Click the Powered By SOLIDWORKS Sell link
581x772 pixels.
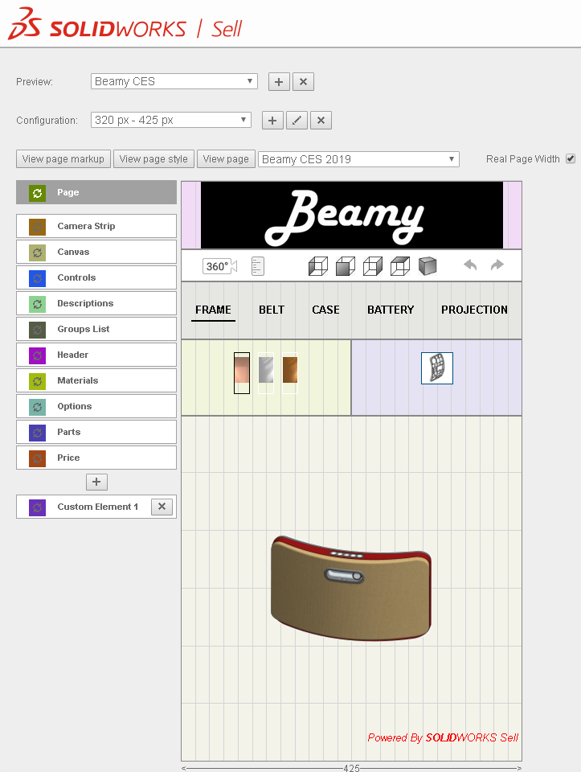(443, 737)
